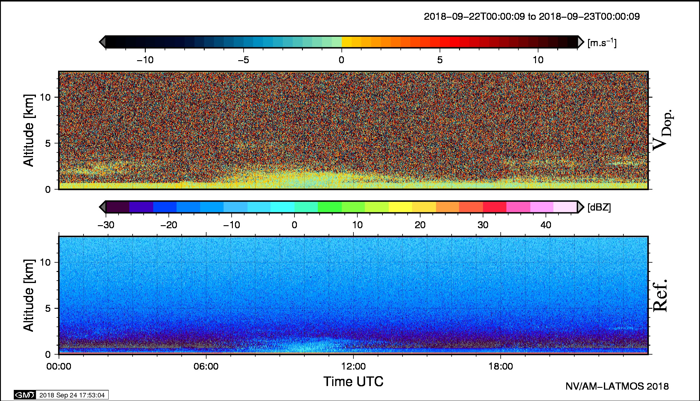The image size is (700, 401).
Task: Click the NV/AM-LATMOS 2018 credit text
Action: (x=617, y=386)
